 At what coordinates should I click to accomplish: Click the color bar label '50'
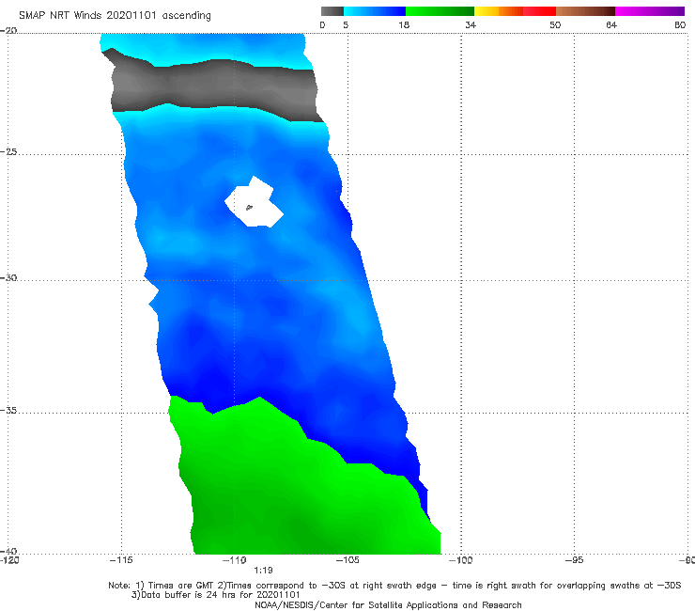[x=555, y=24]
